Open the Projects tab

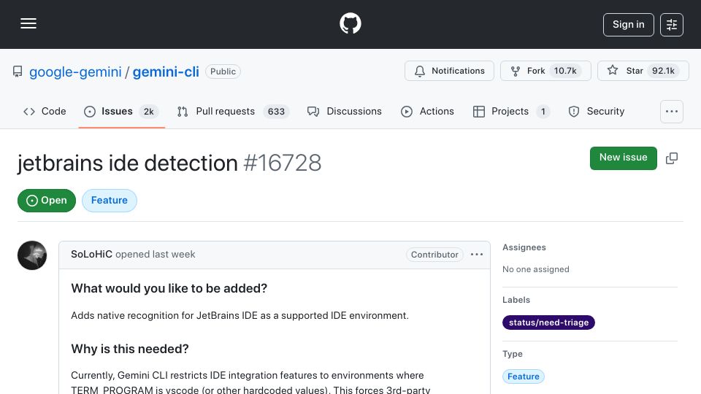(x=511, y=111)
